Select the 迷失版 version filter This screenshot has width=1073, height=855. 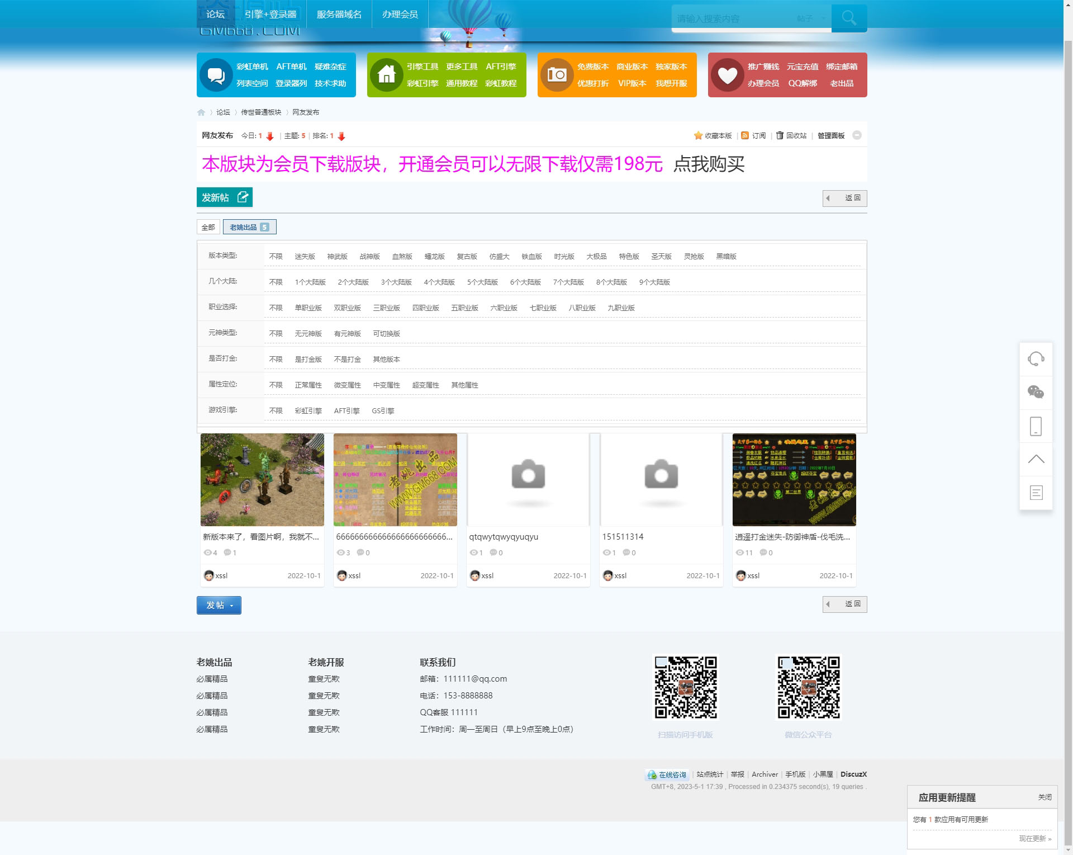pyautogui.click(x=305, y=257)
